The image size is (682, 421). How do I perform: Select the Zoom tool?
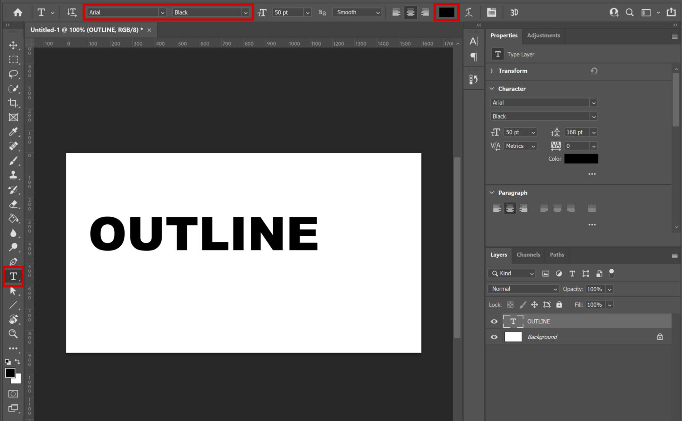click(13, 334)
